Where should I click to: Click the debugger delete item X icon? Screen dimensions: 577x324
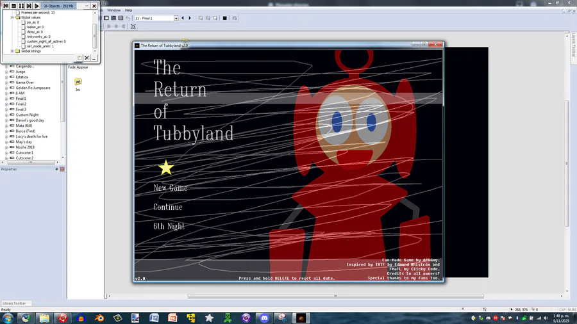point(87,58)
